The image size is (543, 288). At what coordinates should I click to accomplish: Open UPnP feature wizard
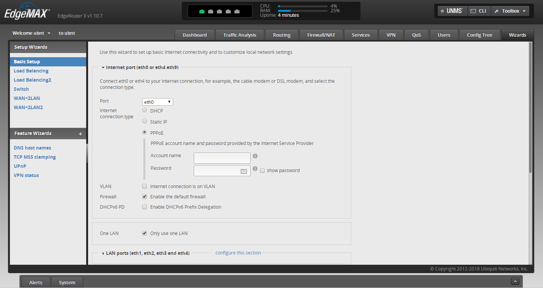click(20, 166)
